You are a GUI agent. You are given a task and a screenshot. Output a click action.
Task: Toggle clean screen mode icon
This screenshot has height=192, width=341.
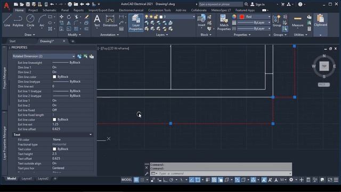330,180
